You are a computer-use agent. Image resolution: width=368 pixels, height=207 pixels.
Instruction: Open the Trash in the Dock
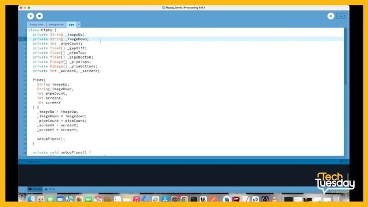pos(336,199)
